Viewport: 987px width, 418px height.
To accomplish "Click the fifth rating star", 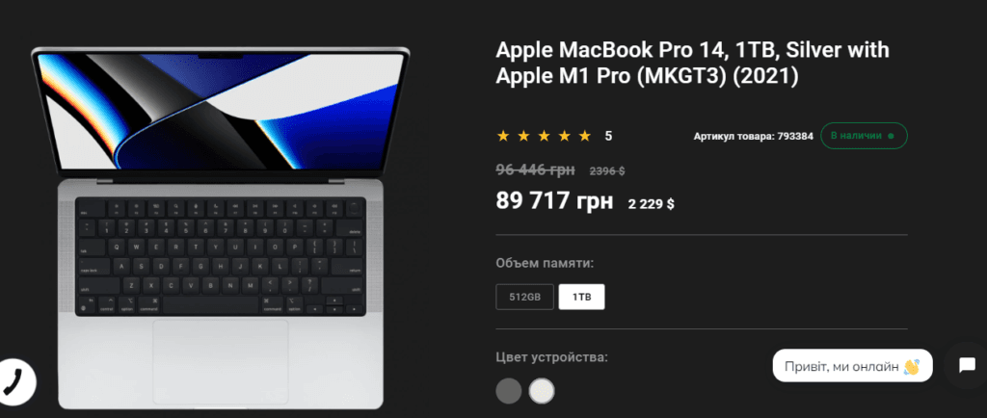I will [x=585, y=136].
